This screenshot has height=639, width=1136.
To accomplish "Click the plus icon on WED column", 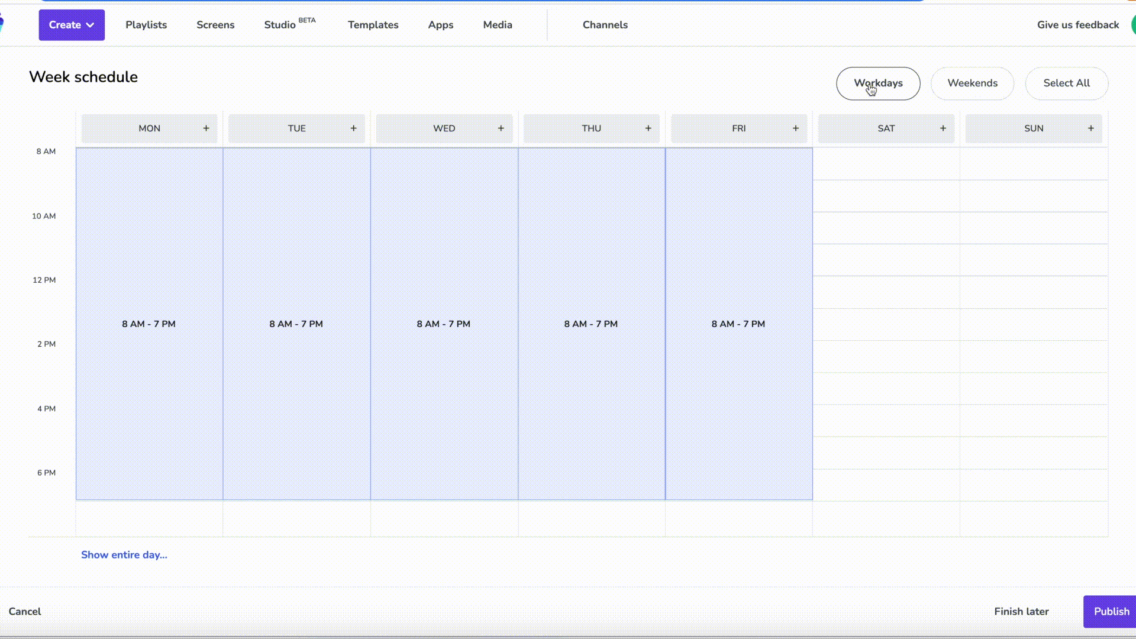I will 500,127.
